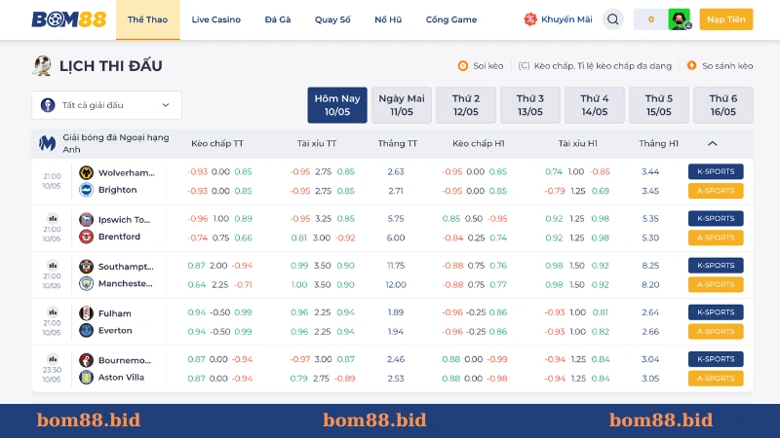This screenshot has height=438, width=780.
Task: Click Ipswich Thắng H1 odds 5.35
Action: 650,218
